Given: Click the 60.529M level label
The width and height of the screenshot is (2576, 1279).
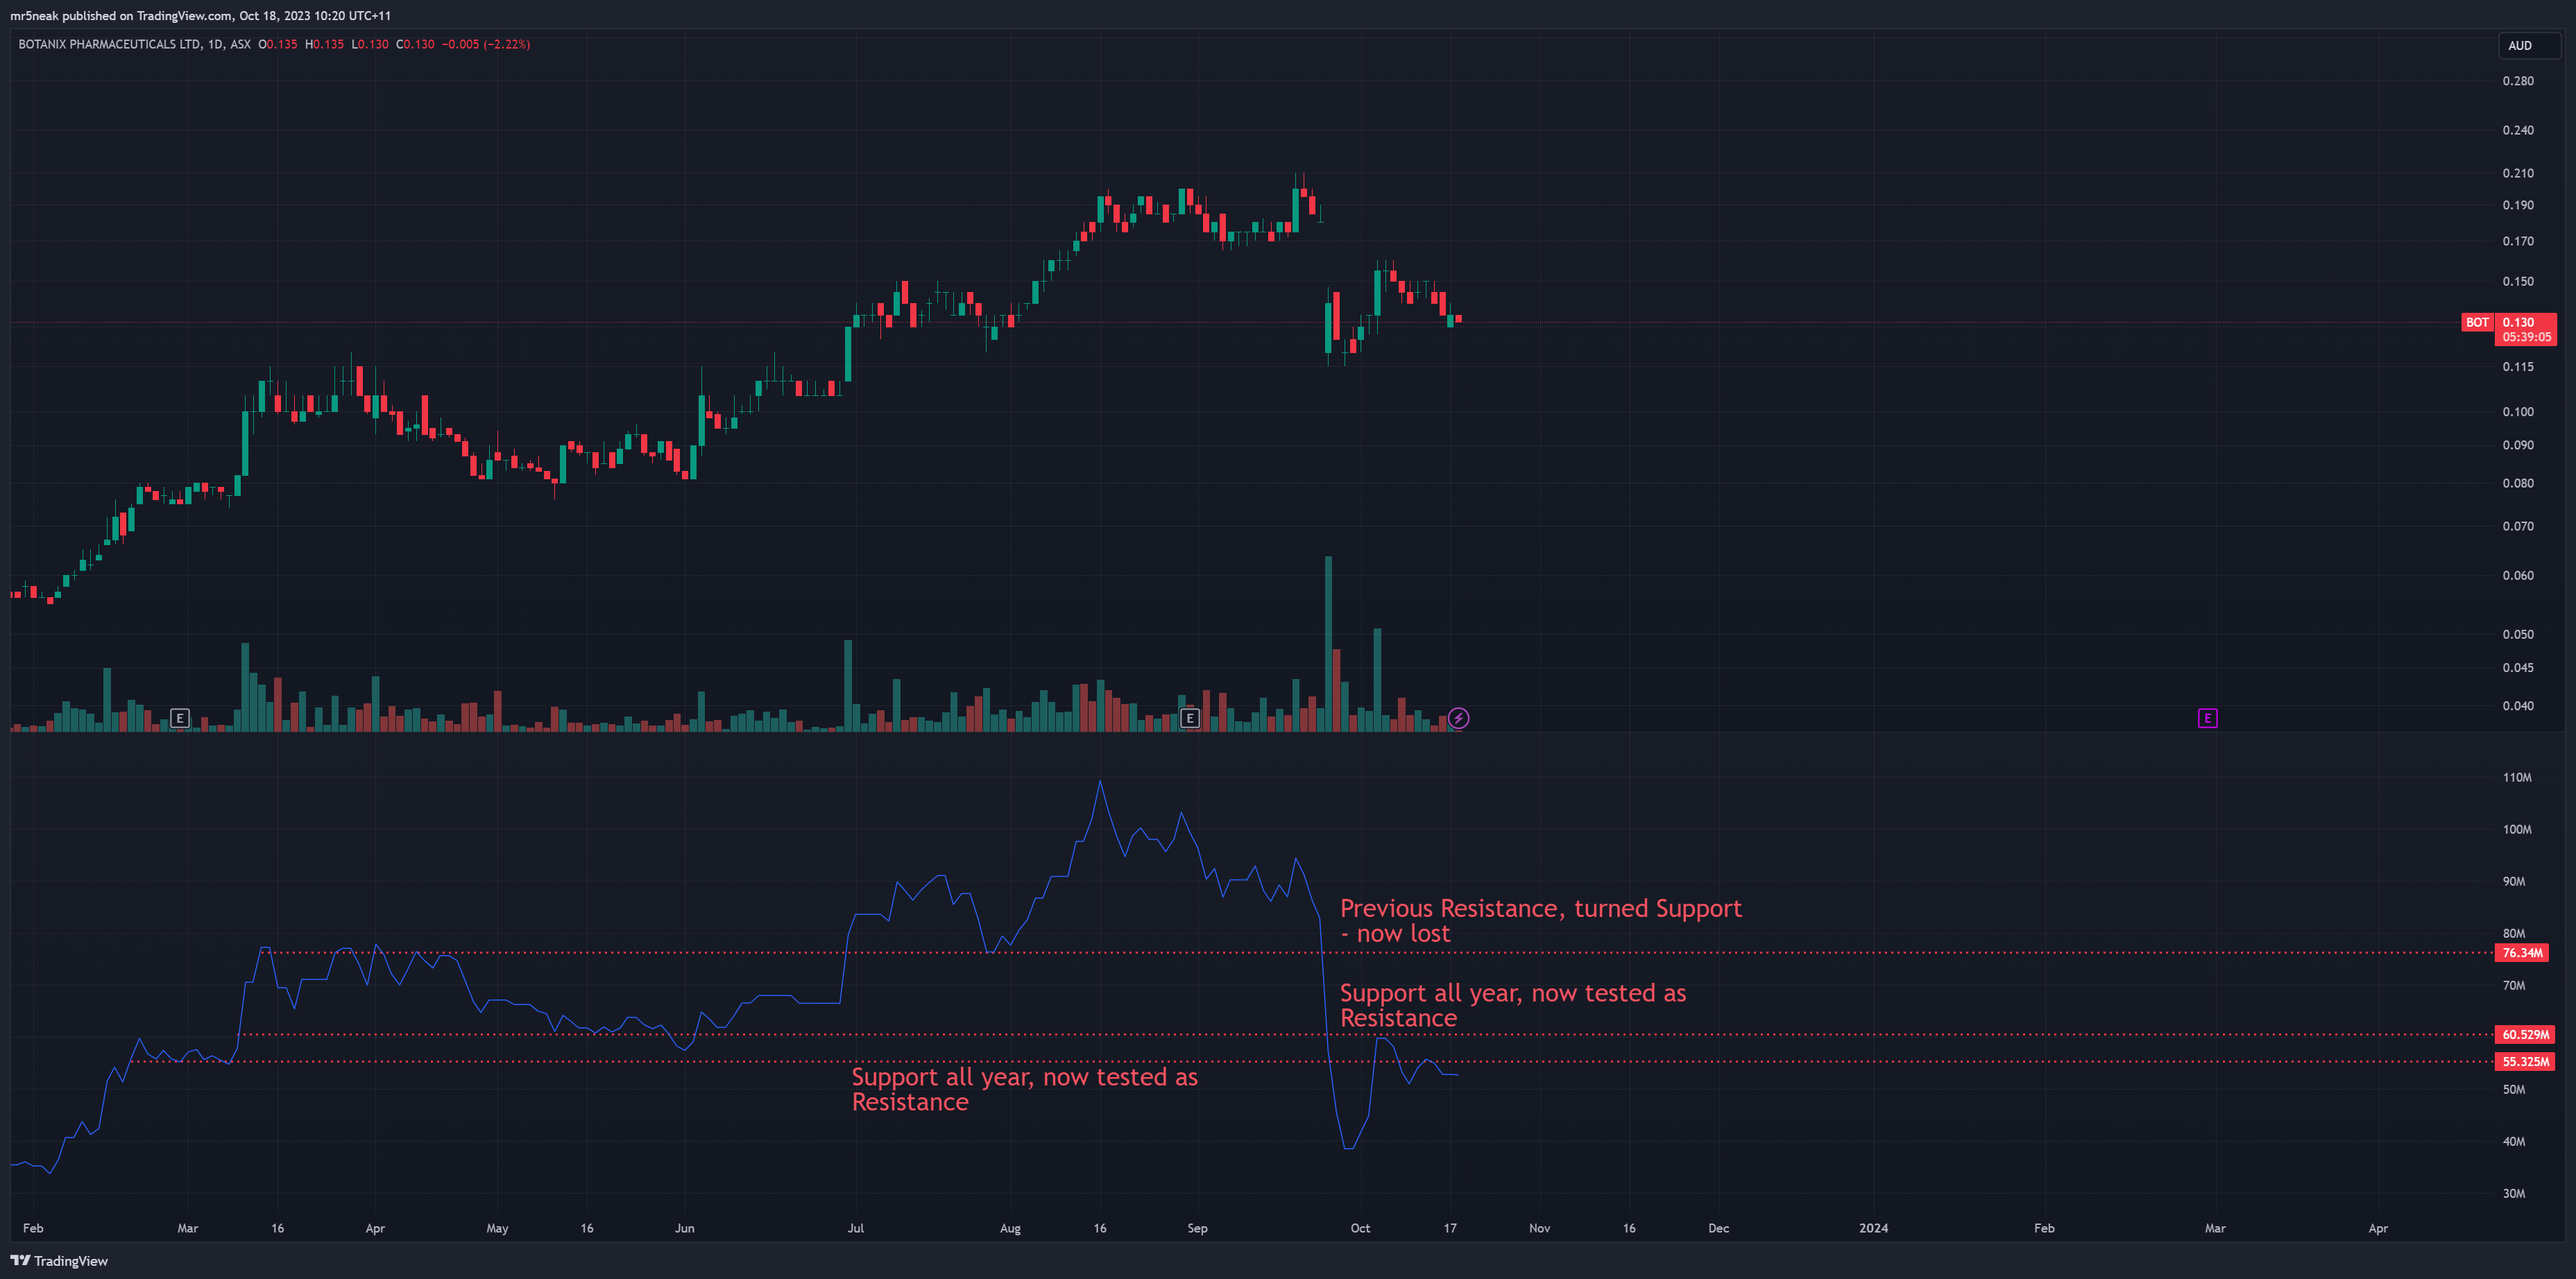Looking at the screenshot, I should (2525, 1035).
